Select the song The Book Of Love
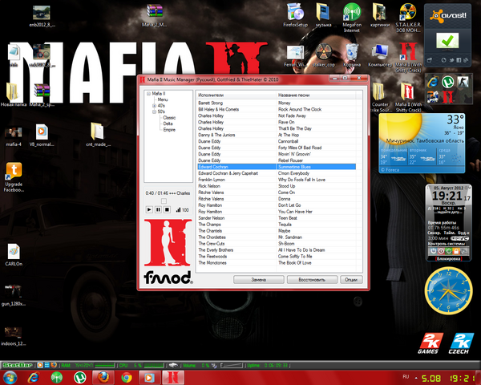481x385 pixels. (294, 263)
